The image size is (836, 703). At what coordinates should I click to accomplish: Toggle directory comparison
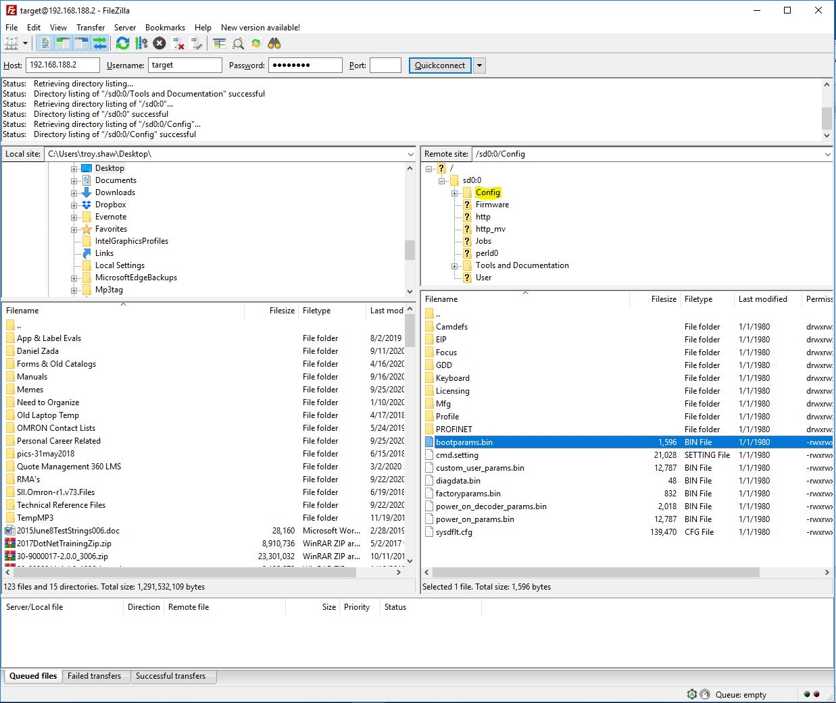(x=238, y=43)
